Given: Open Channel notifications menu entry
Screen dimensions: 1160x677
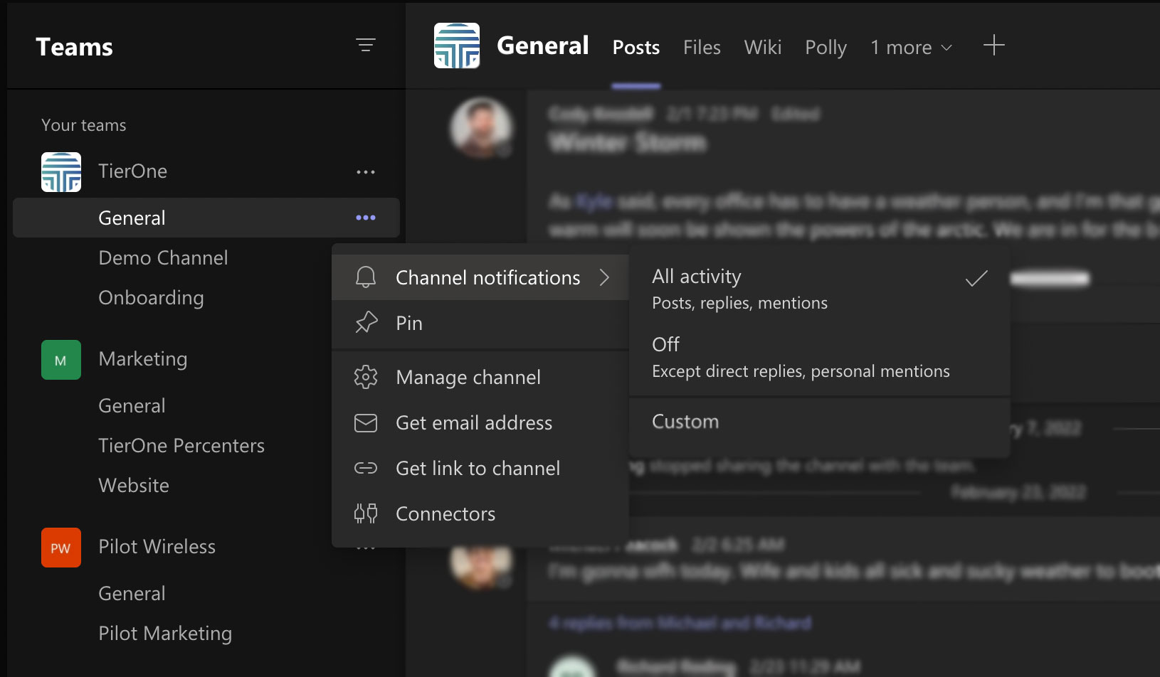Looking at the screenshot, I should pyautogui.click(x=480, y=277).
